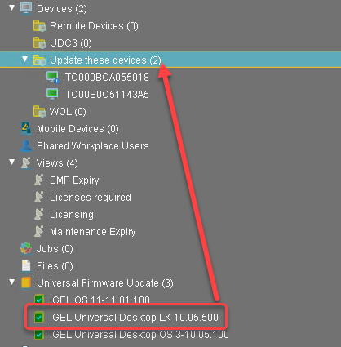Select the WOL folder
Image resolution: width=341 pixels, height=347 pixels.
click(x=68, y=112)
